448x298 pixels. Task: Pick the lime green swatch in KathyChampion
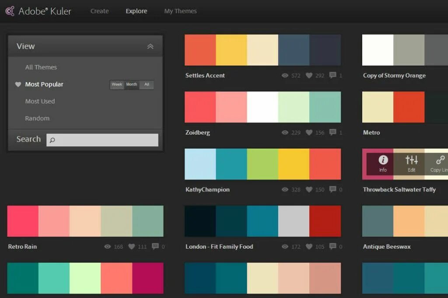262,164
